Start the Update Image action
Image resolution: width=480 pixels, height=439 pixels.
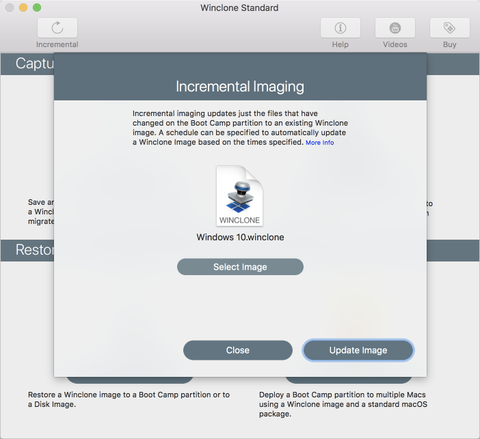[358, 350]
